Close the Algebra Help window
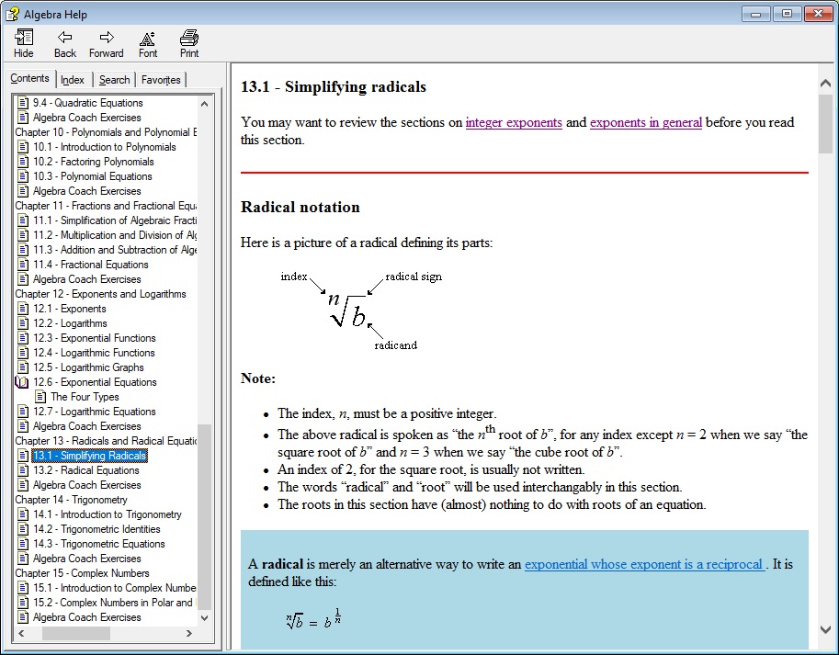This screenshot has width=839, height=655. click(818, 14)
